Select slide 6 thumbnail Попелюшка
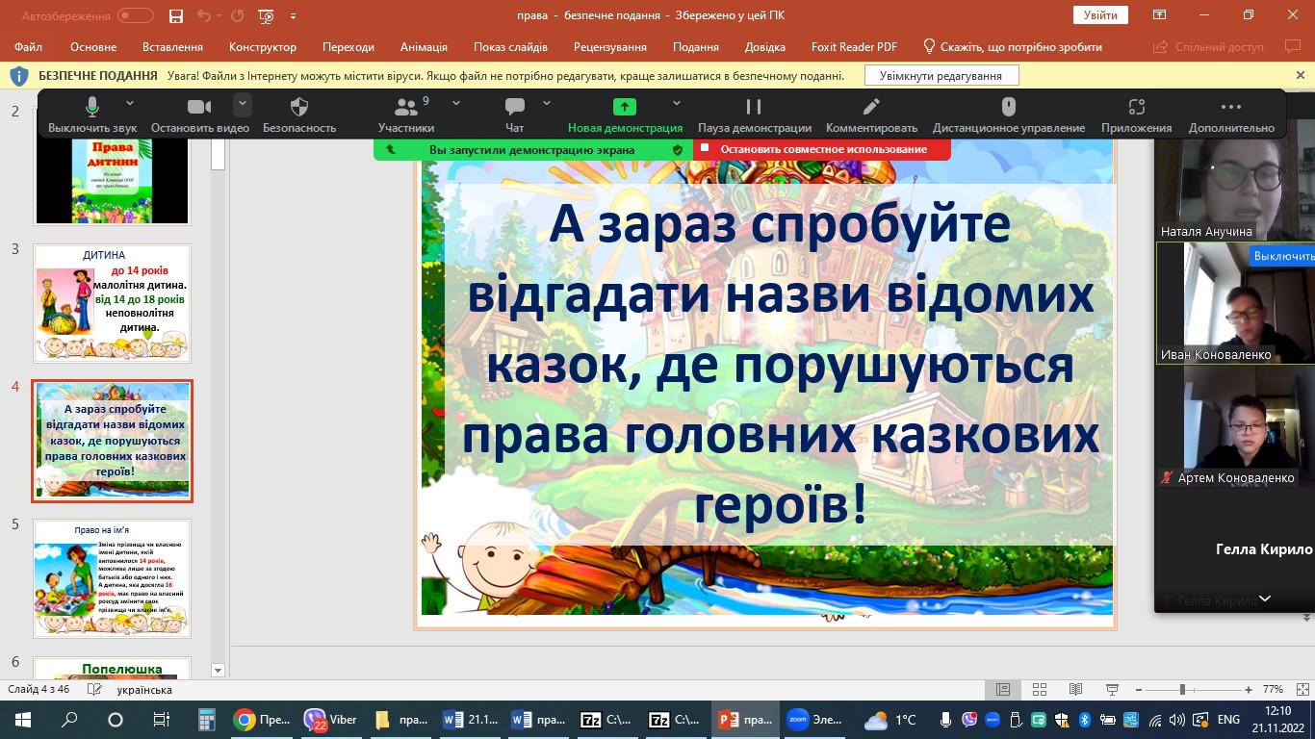Image resolution: width=1315 pixels, height=739 pixels. click(x=112, y=668)
